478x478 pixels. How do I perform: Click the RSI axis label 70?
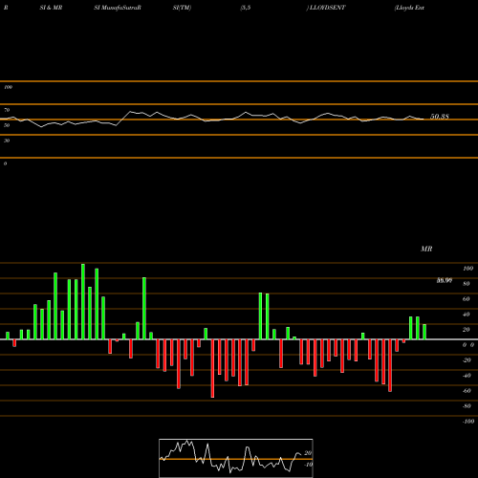(x=7, y=110)
